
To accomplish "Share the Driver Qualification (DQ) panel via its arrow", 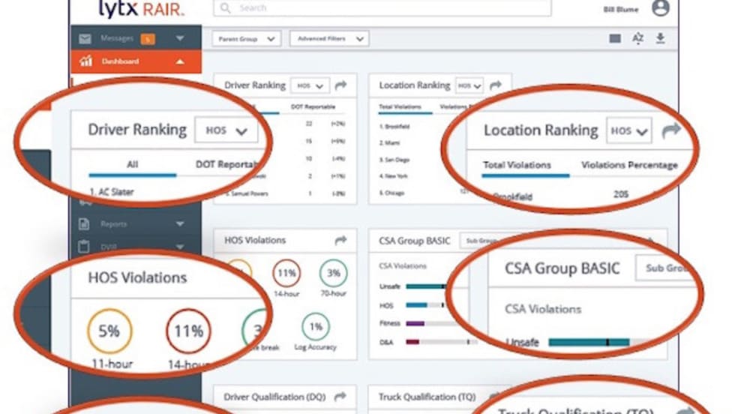I will [340, 396].
